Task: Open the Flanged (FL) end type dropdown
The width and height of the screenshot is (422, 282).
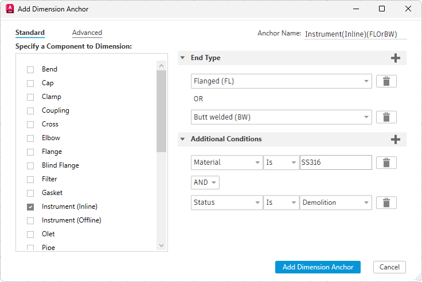Action: pyautogui.click(x=281, y=81)
